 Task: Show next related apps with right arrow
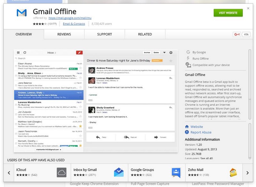(x=247, y=173)
